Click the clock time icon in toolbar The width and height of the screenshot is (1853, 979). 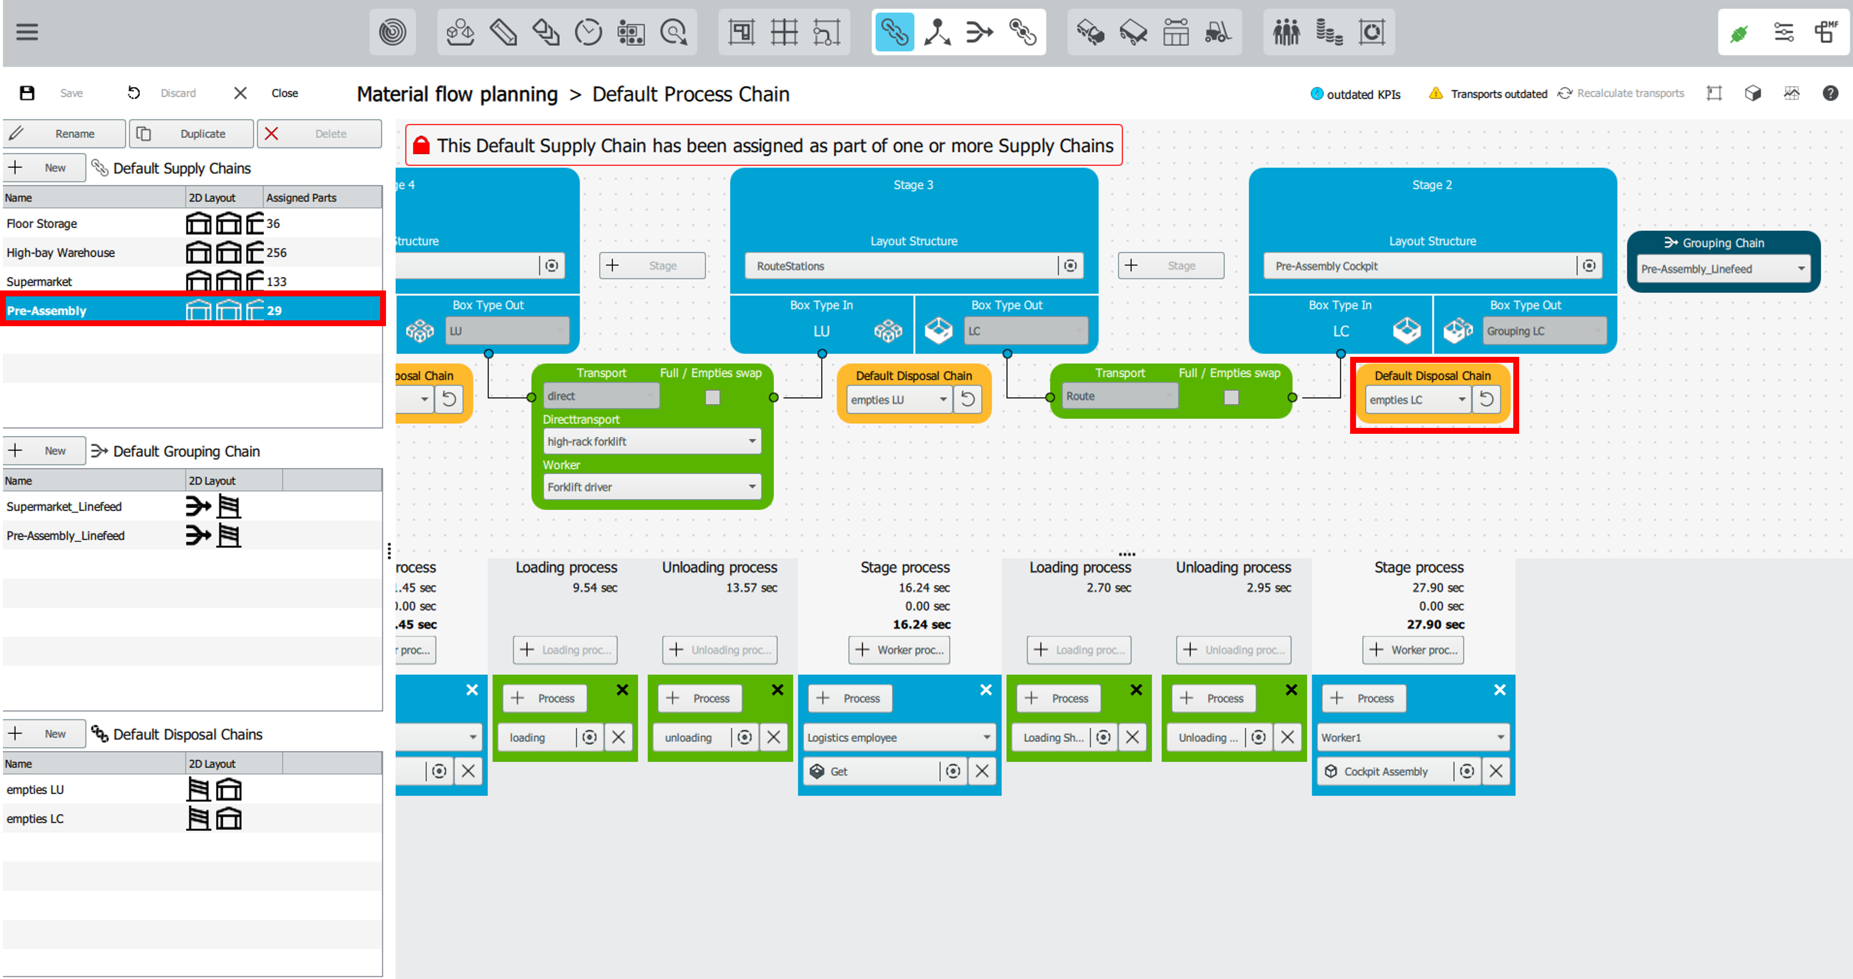(x=588, y=32)
